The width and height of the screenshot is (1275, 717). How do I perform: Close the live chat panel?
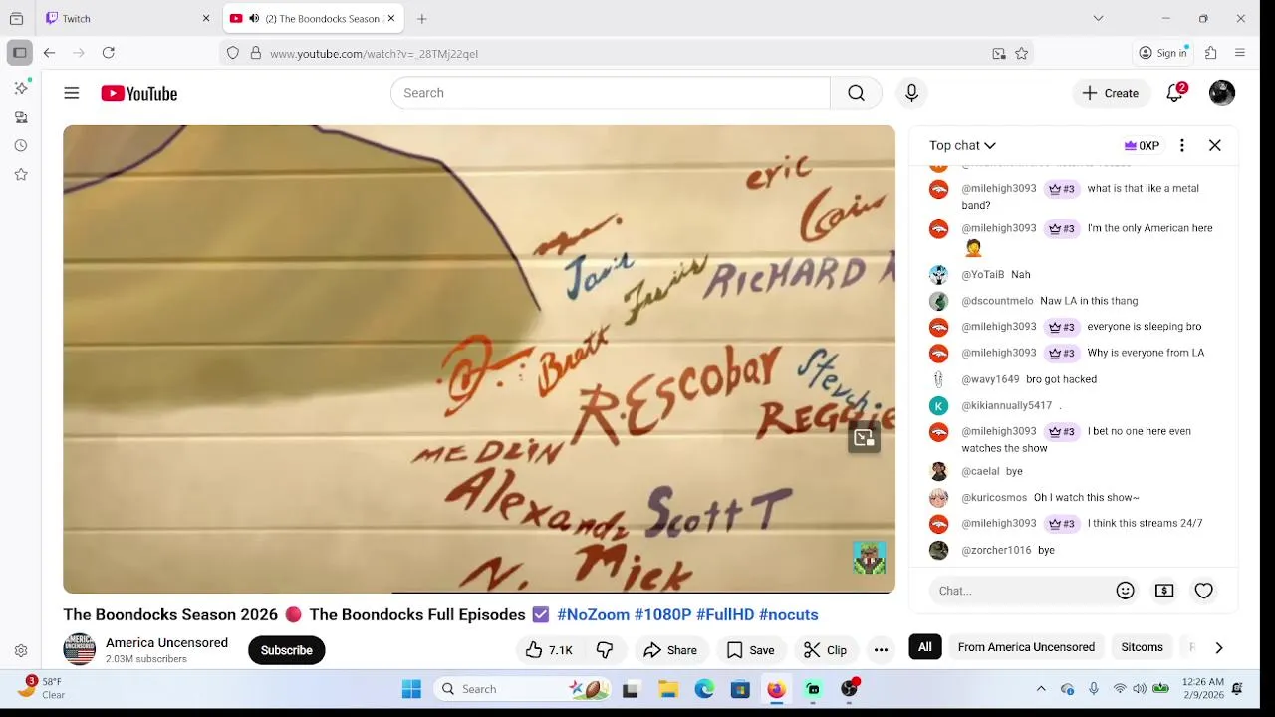[x=1215, y=145]
